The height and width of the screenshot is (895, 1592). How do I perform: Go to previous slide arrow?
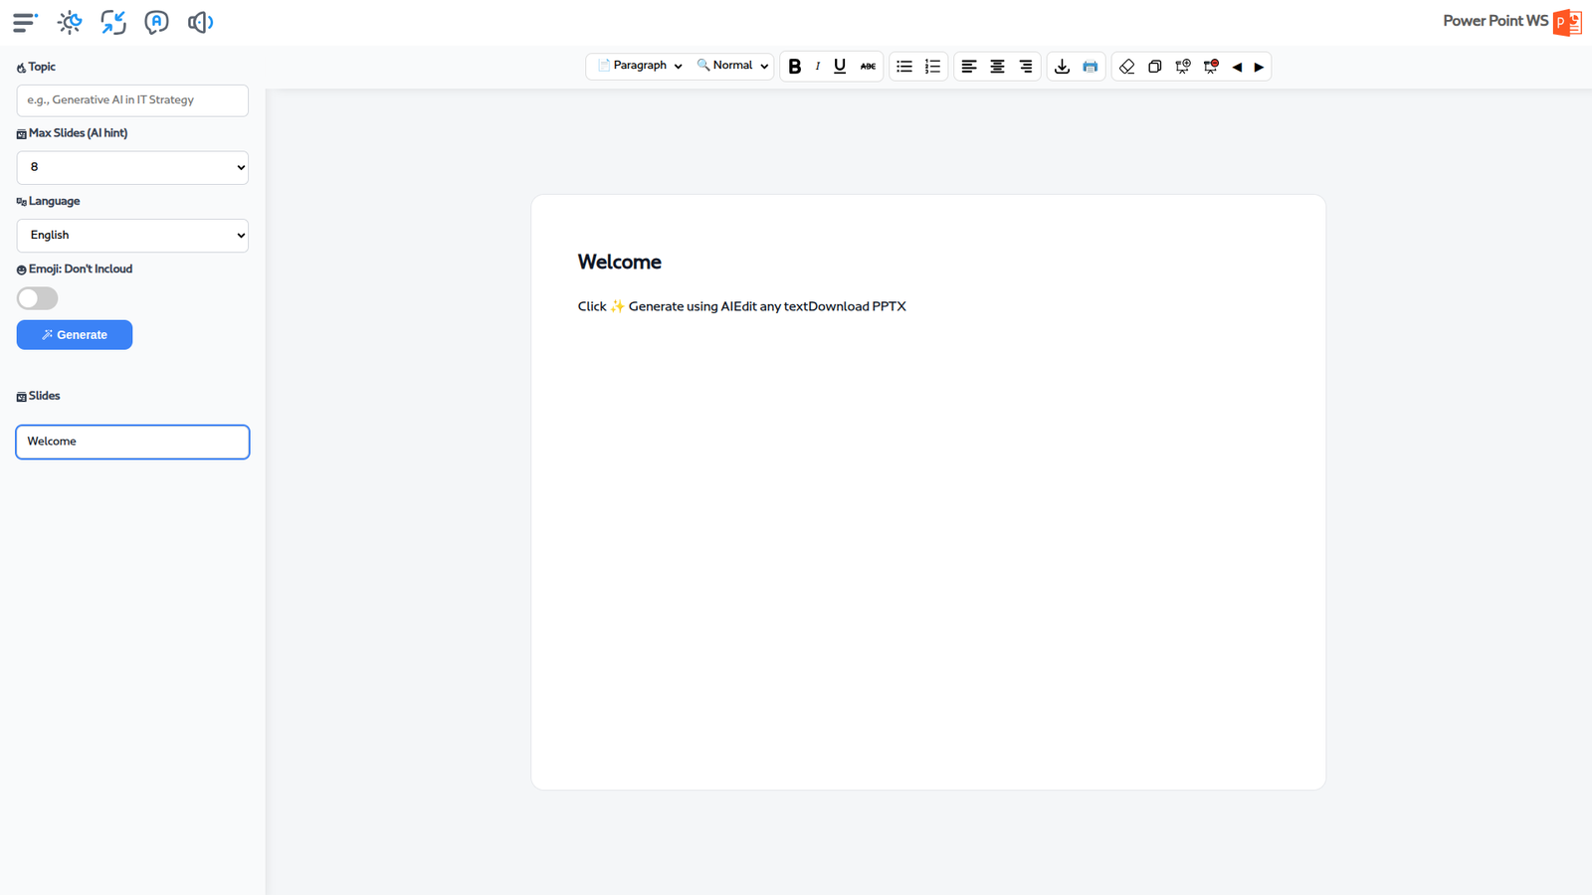pos(1237,68)
